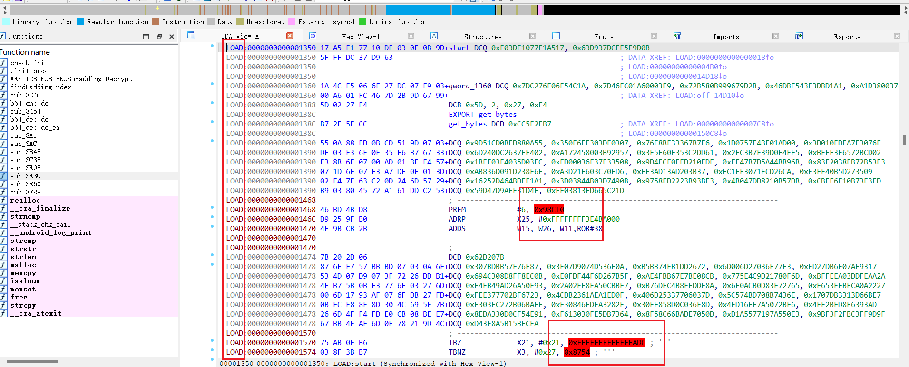Click the yellow position marker in navigation band
Image resolution: width=909 pixels, height=367 pixels.
(x=158, y=8)
